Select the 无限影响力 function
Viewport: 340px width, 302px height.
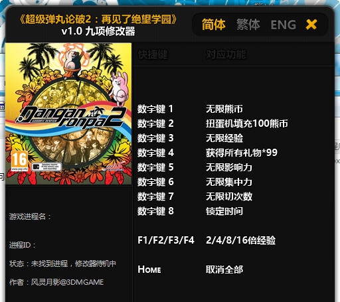[x=229, y=167]
